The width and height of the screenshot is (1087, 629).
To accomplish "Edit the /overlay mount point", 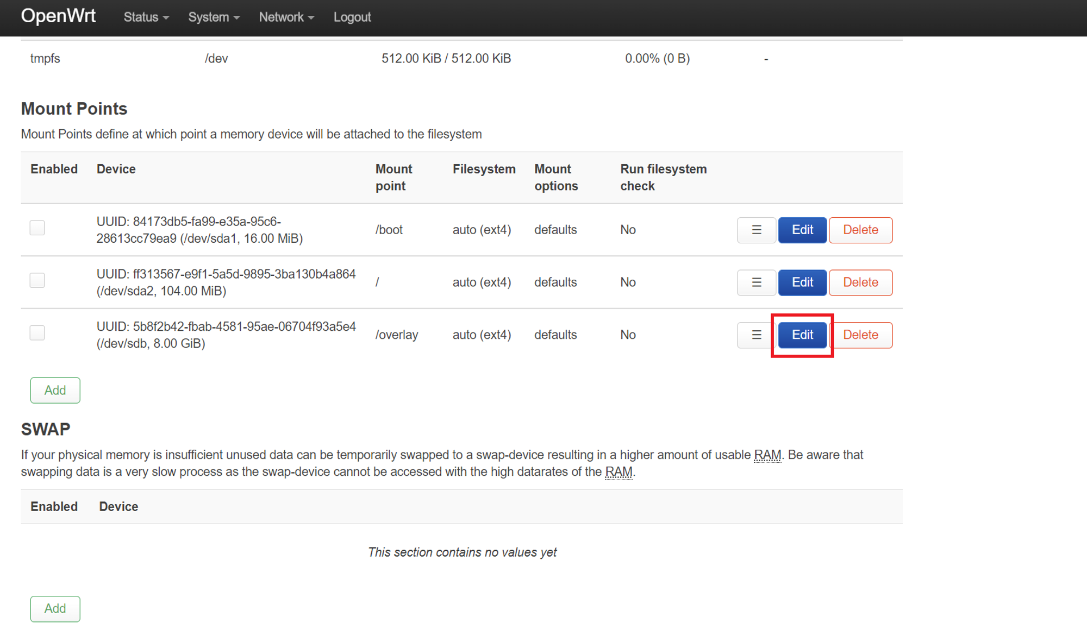I will pos(802,335).
